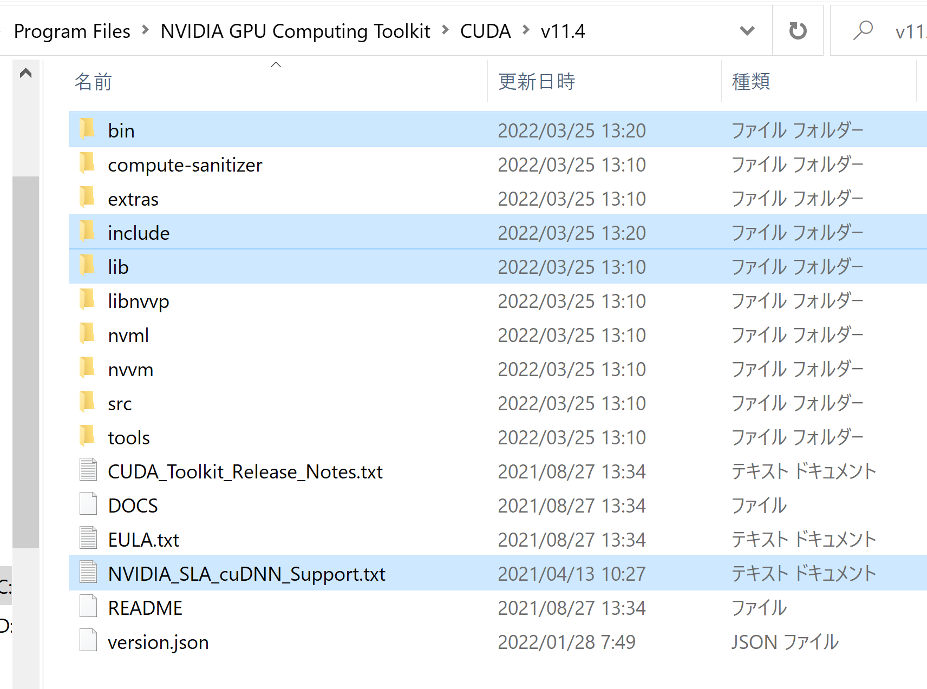Image resolution: width=927 pixels, height=689 pixels.
Task: Select the compute-sanitizer folder name
Action: pos(185,165)
